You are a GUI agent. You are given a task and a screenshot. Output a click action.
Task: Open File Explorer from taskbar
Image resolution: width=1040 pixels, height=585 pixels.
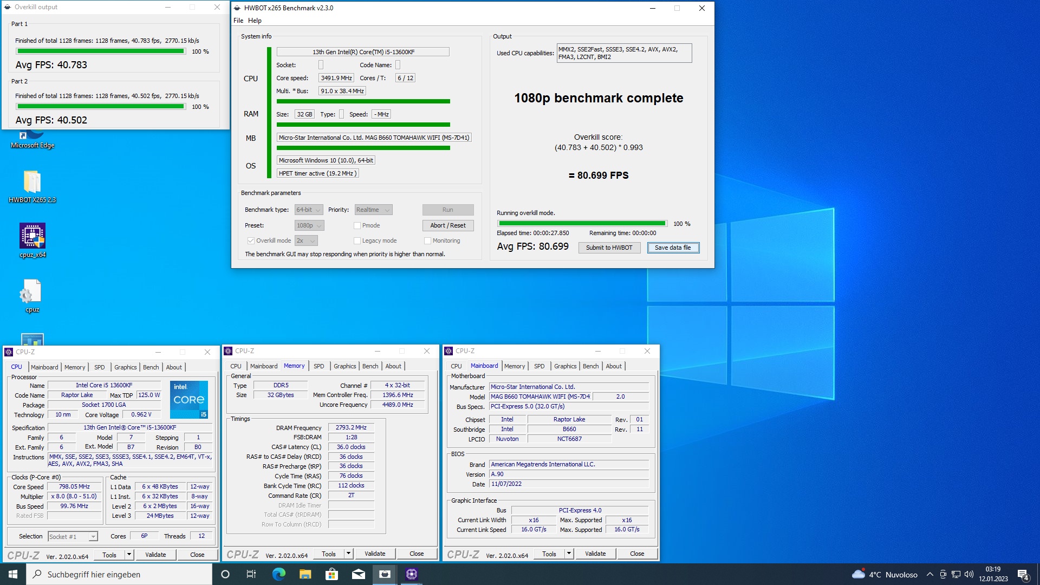point(305,574)
